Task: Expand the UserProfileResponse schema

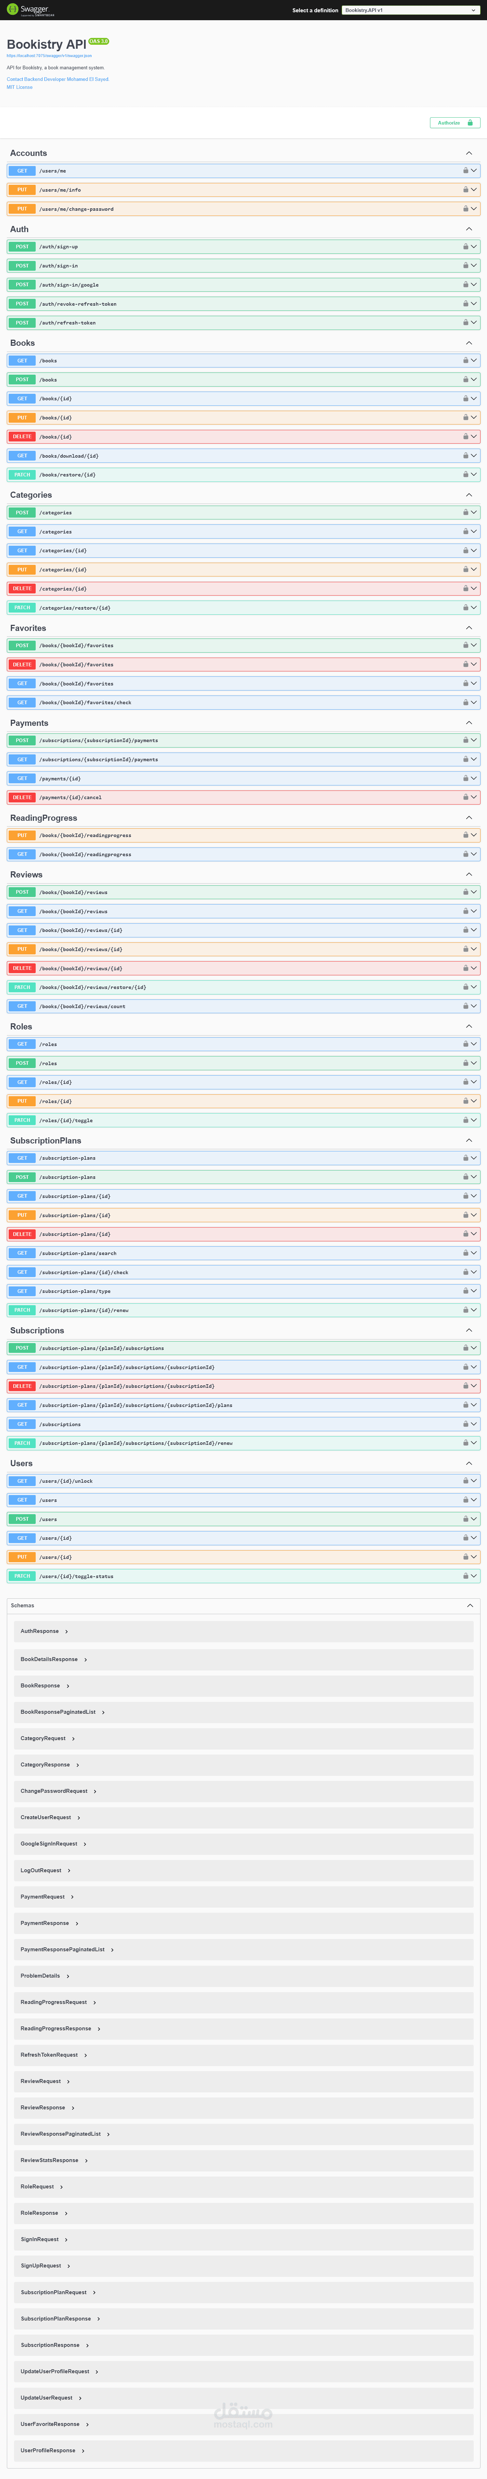Action: (53, 2450)
